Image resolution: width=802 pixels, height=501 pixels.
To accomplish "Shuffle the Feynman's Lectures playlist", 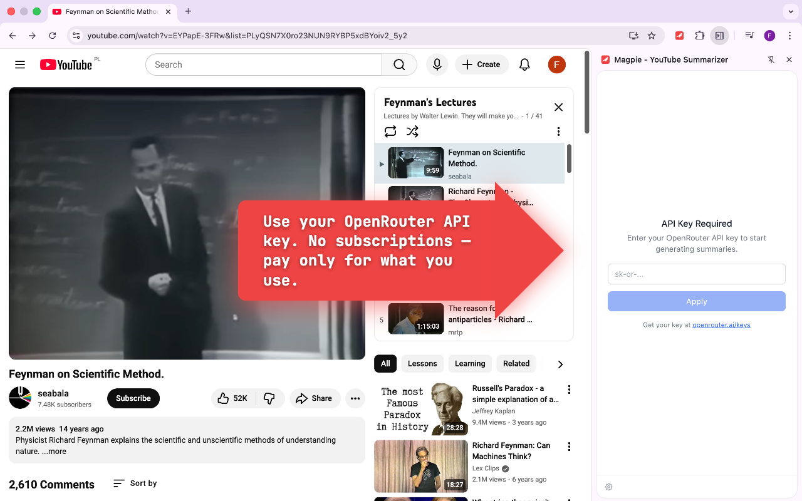I will [x=412, y=132].
